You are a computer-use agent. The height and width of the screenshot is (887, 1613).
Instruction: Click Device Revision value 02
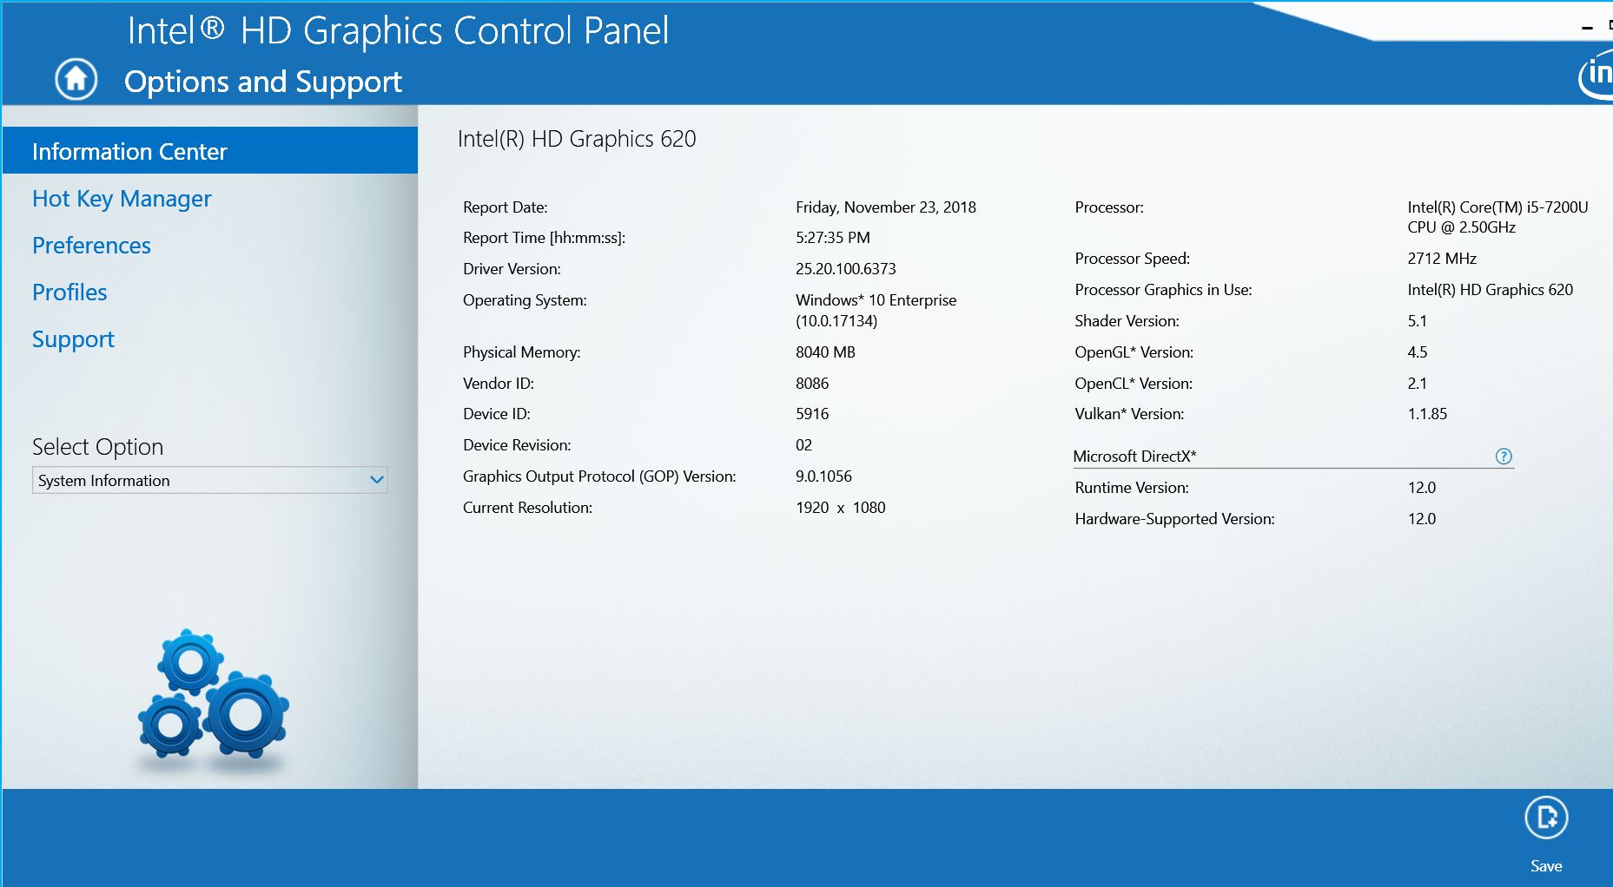click(803, 445)
